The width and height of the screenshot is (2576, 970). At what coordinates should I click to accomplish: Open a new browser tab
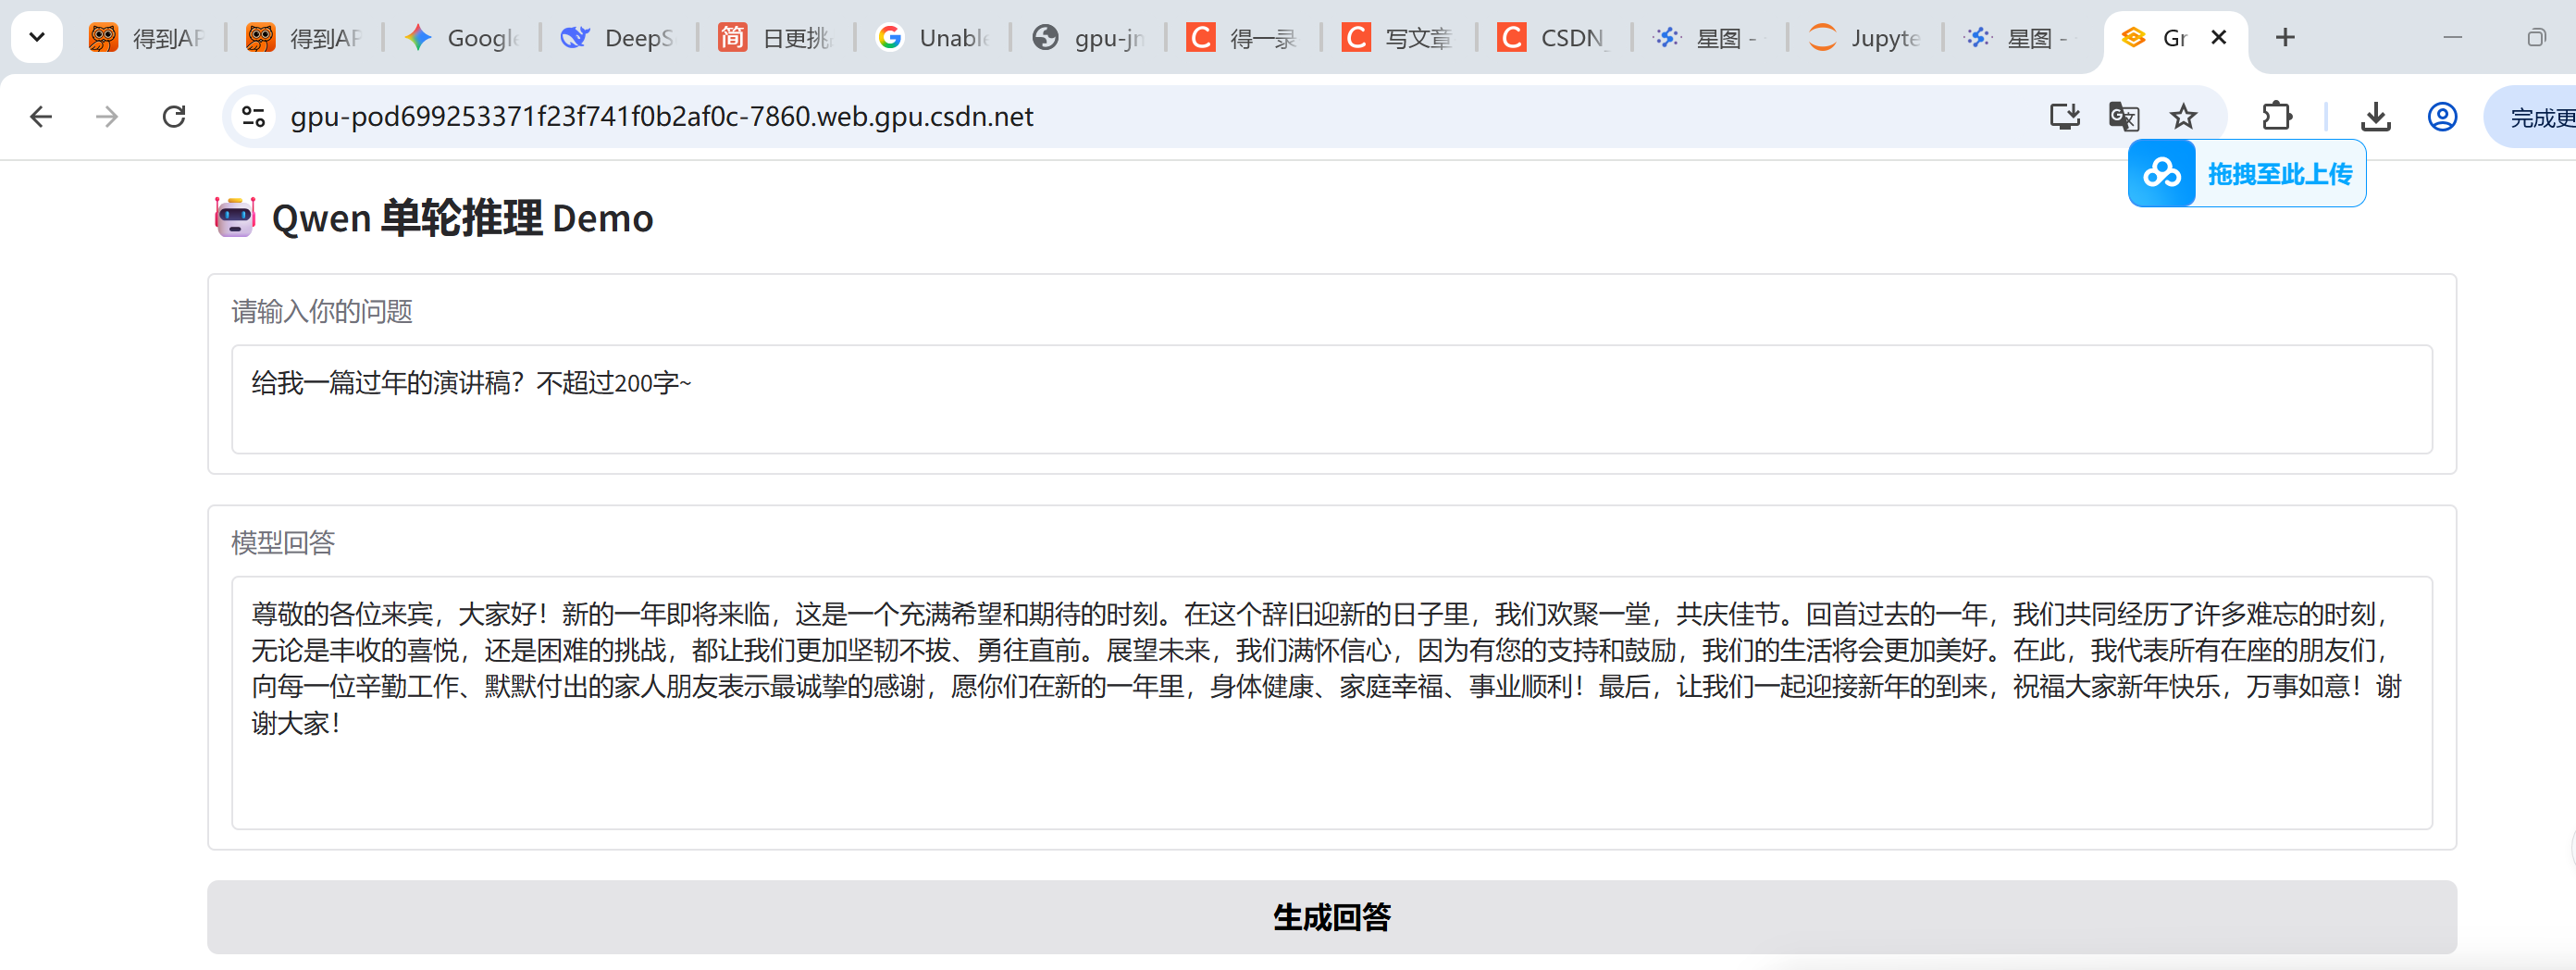point(2285,38)
